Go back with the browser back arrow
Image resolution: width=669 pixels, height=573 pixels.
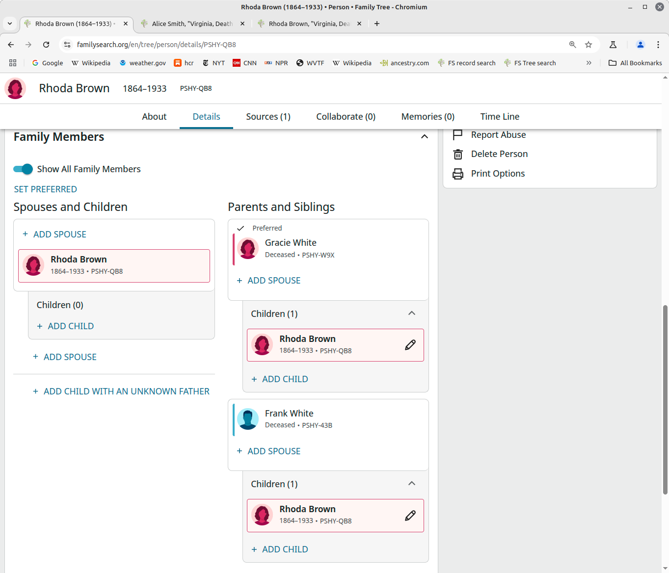point(11,45)
